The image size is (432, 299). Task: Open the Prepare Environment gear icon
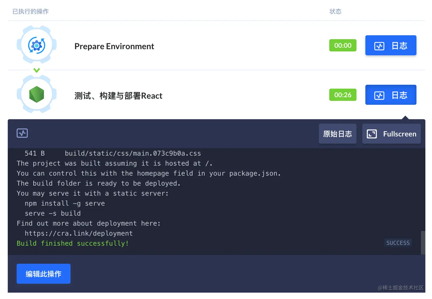pos(37,45)
